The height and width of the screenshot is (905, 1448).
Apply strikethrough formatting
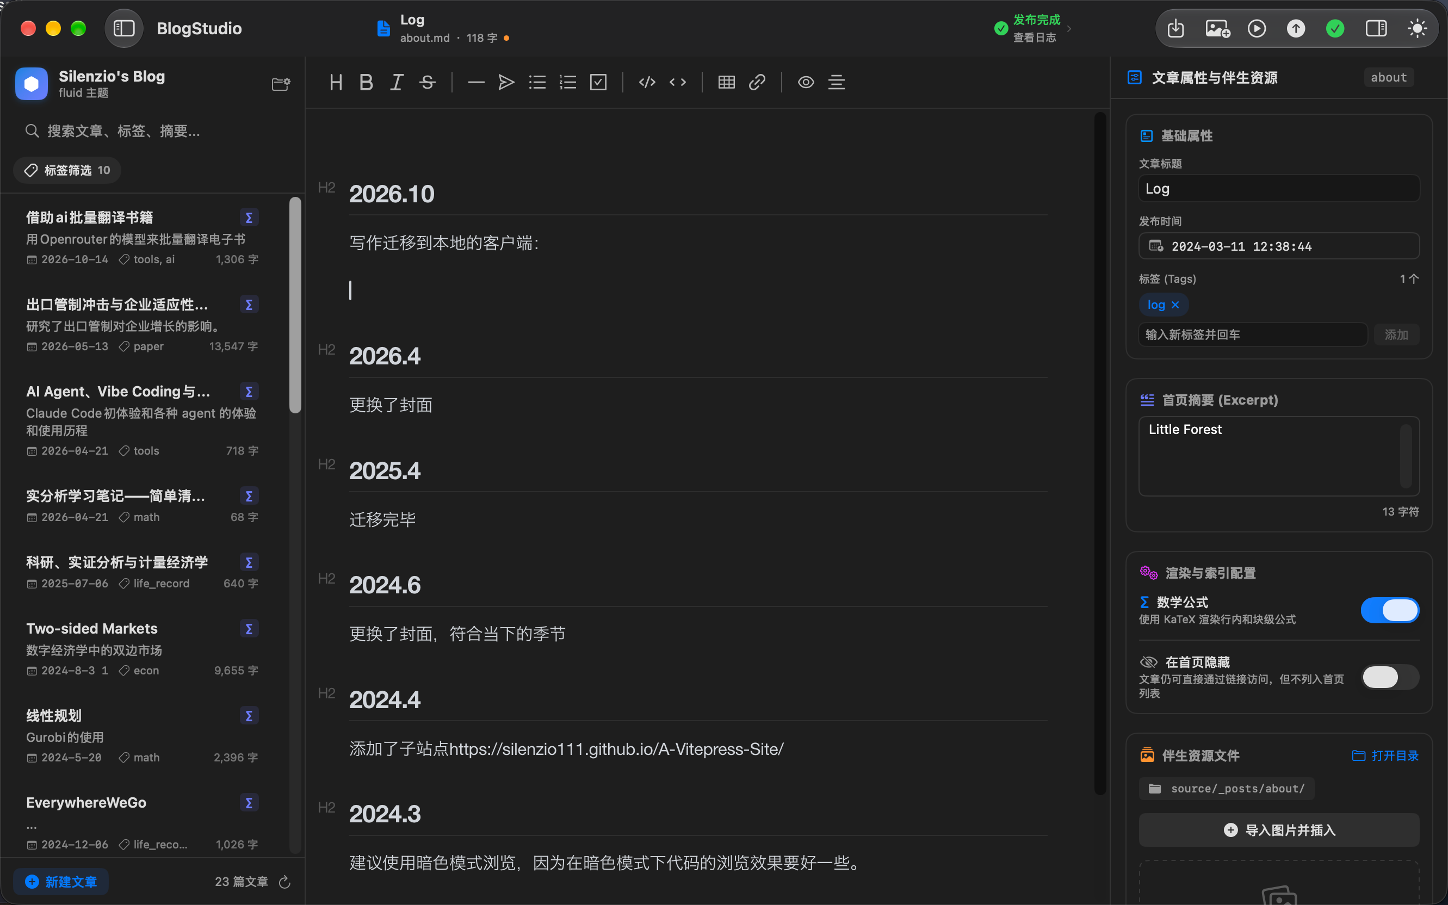click(428, 82)
